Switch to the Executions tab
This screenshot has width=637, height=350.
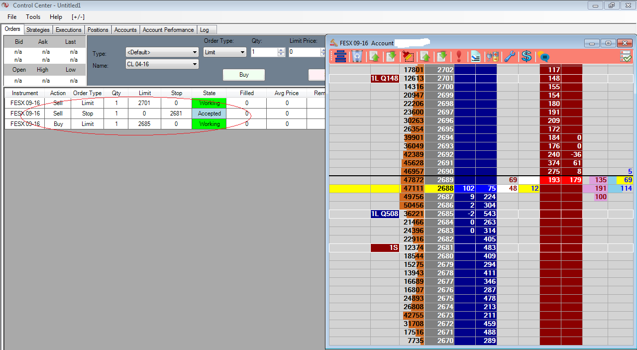(x=68, y=30)
